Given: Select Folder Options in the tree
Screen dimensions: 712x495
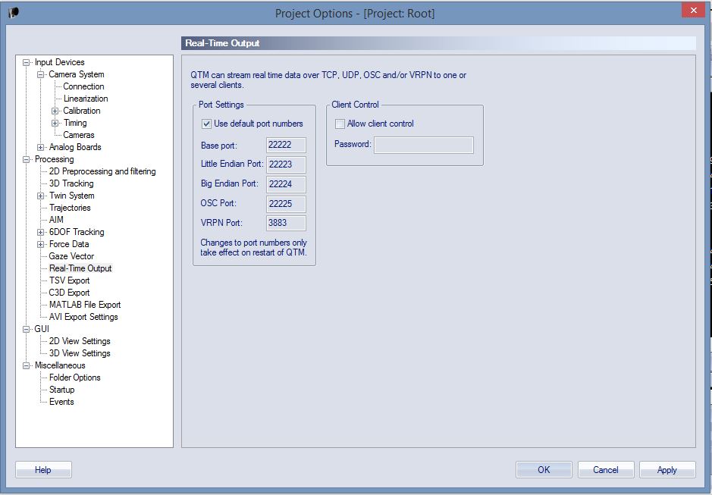Looking at the screenshot, I should tap(75, 378).
